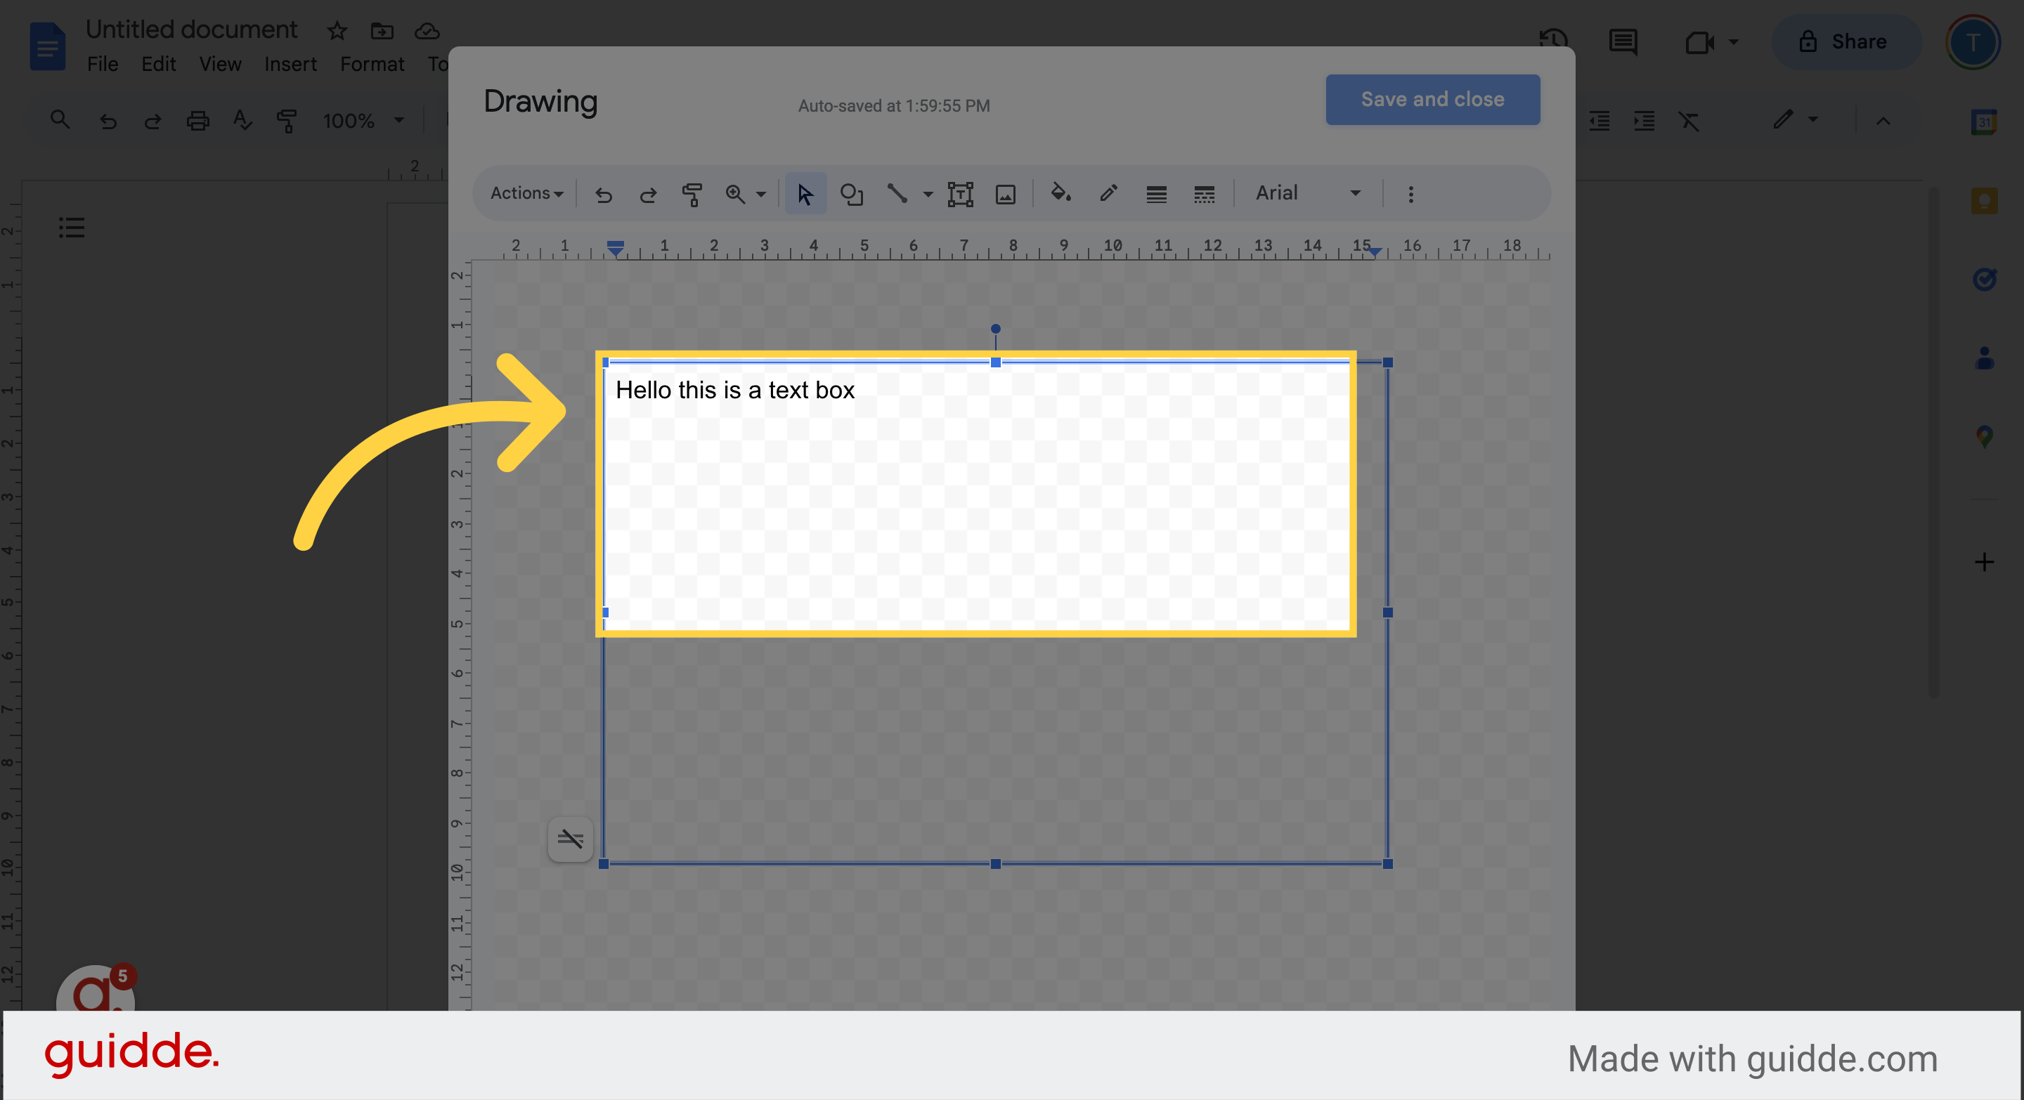
Task: Click the left indent marker on ruler
Action: tap(616, 248)
